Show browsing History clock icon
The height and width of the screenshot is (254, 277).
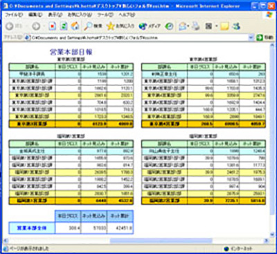[169, 26]
